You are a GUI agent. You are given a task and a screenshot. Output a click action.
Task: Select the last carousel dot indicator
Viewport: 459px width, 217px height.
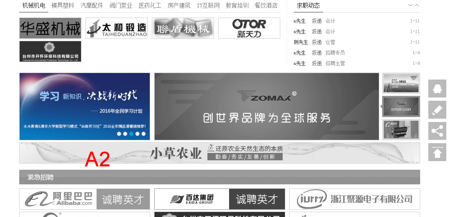[144, 134]
